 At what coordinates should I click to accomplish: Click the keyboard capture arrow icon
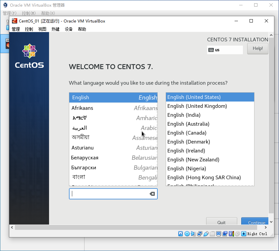click(244, 233)
